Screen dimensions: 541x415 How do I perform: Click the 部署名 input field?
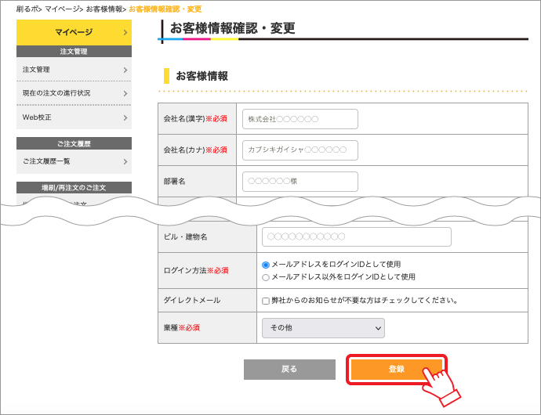pos(300,181)
